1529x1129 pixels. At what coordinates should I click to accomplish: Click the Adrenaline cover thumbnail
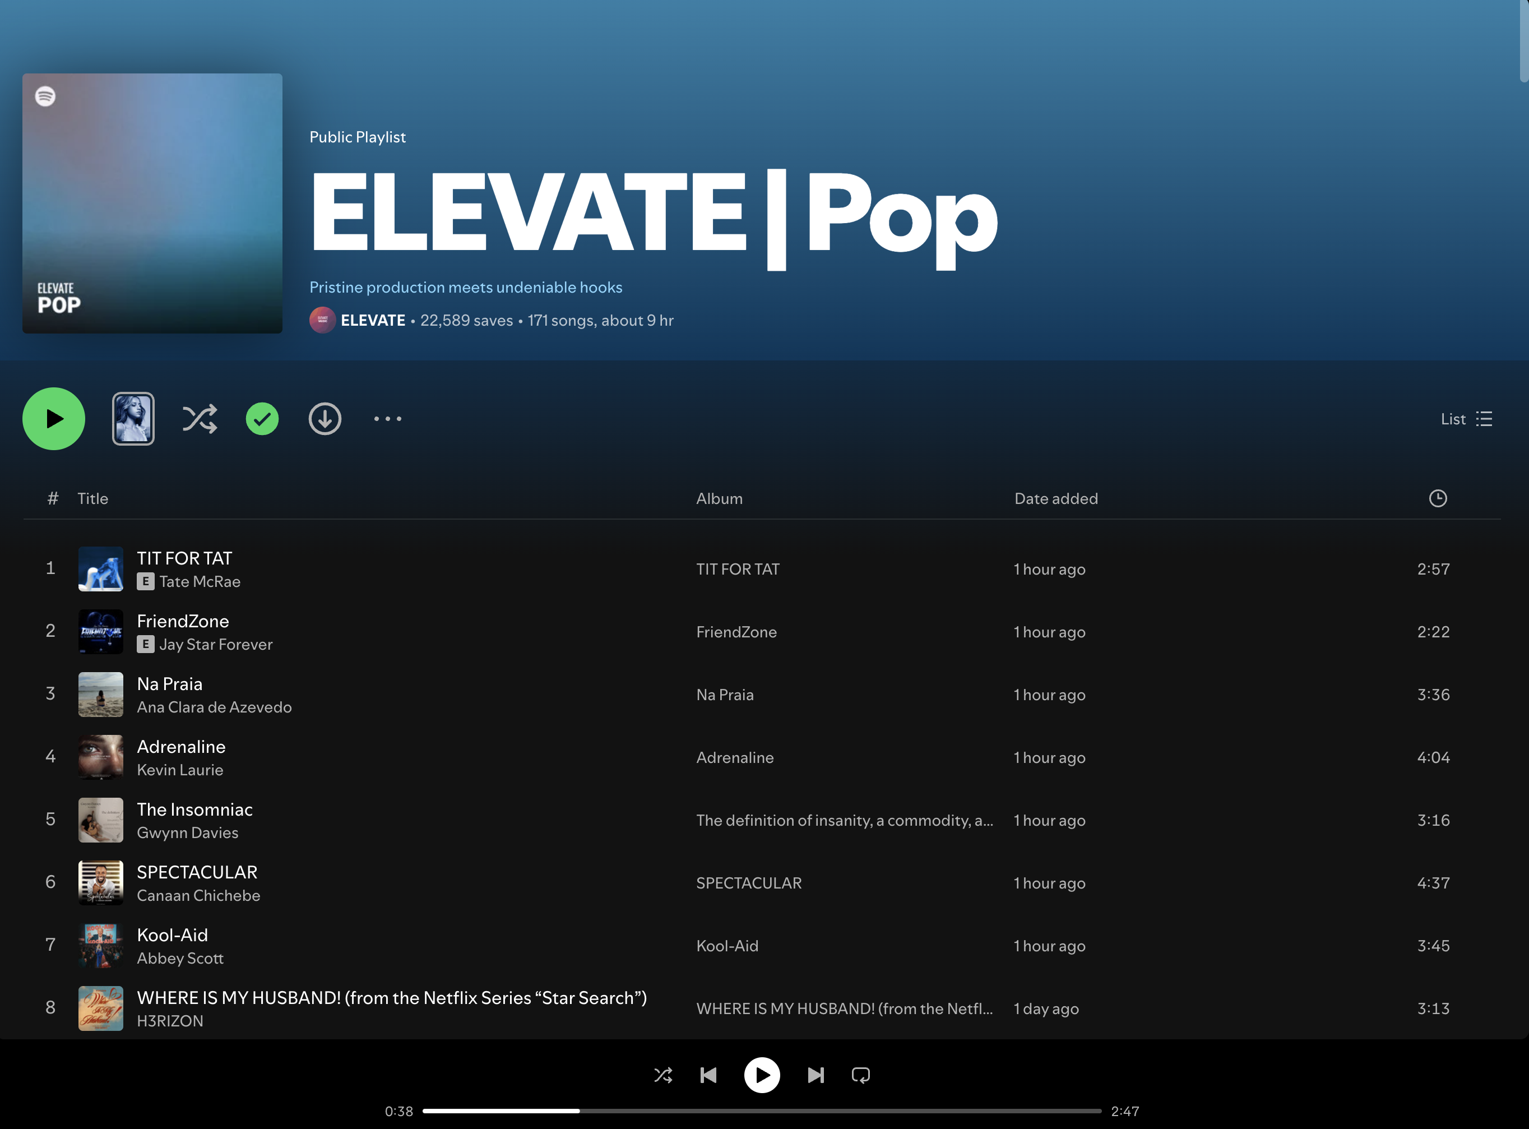tap(101, 757)
